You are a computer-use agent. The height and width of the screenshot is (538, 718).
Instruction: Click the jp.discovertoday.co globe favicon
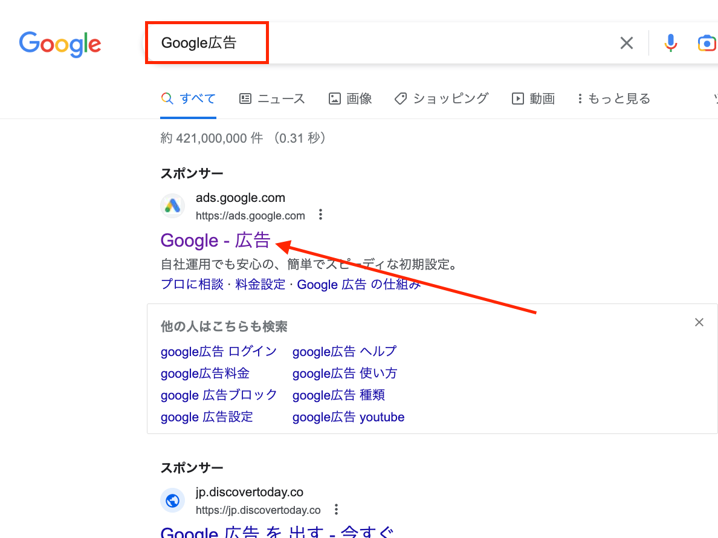[172, 501]
